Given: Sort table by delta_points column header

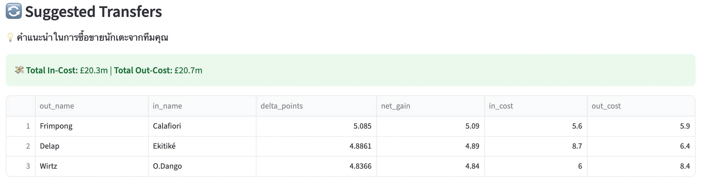Looking at the screenshot, I should coord(316,106).
